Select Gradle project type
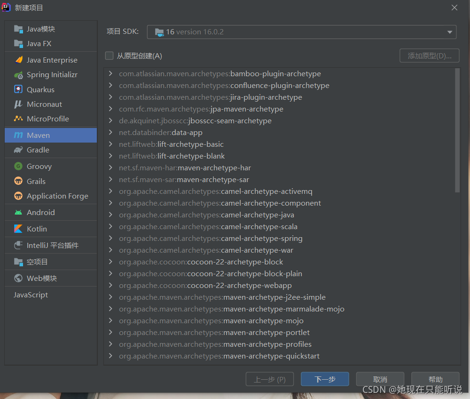 pos(51,150)
